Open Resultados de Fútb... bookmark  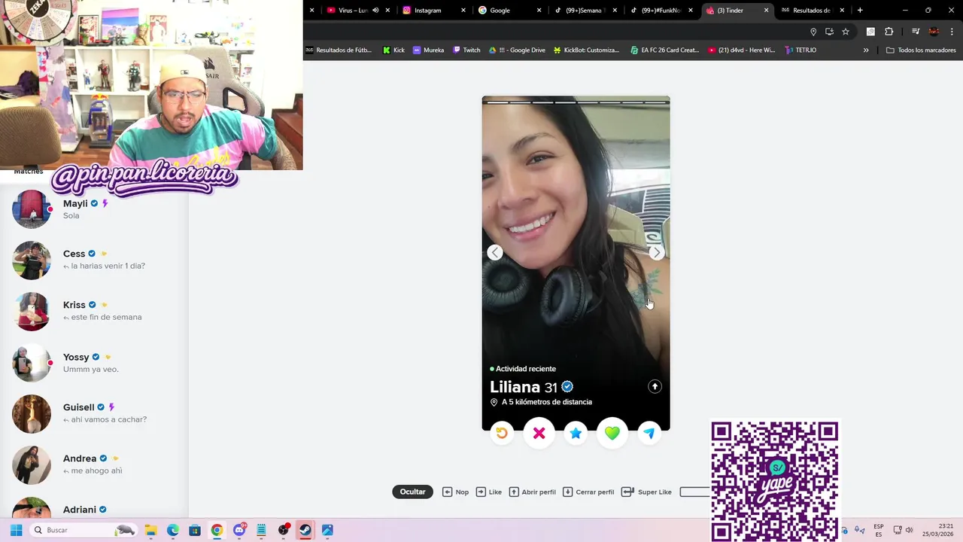339,50
